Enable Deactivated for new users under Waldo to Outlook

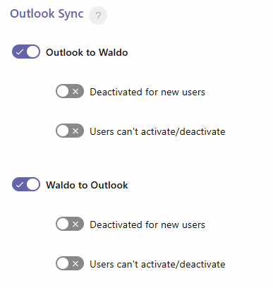coord(70,224)
